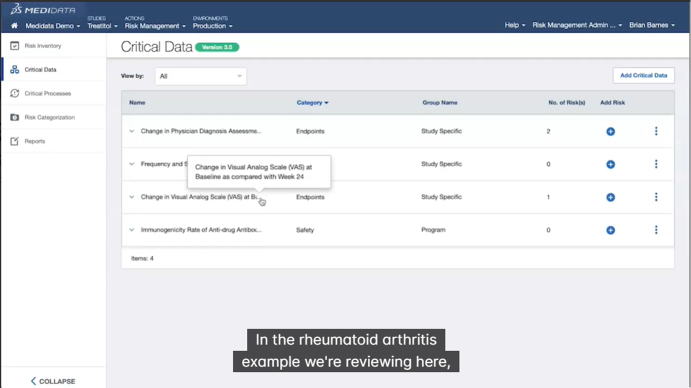The width and height of the screenshot is (691, 388).
Task: Select Reports in sidebar
Action: click(x=35, y=141)
